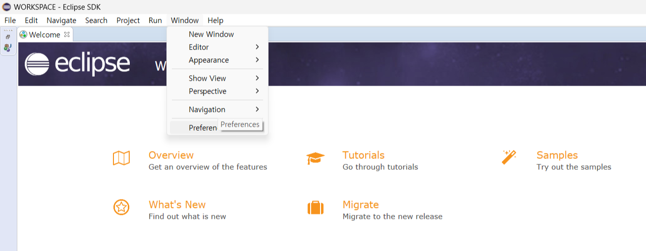646x251 pixels.
Task: Expand the Editor submenu
Action: [x=217, y=47]
